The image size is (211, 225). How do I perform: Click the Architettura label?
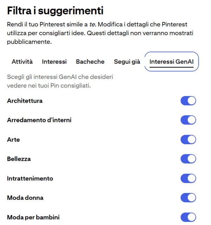click(x=25, y=101)
